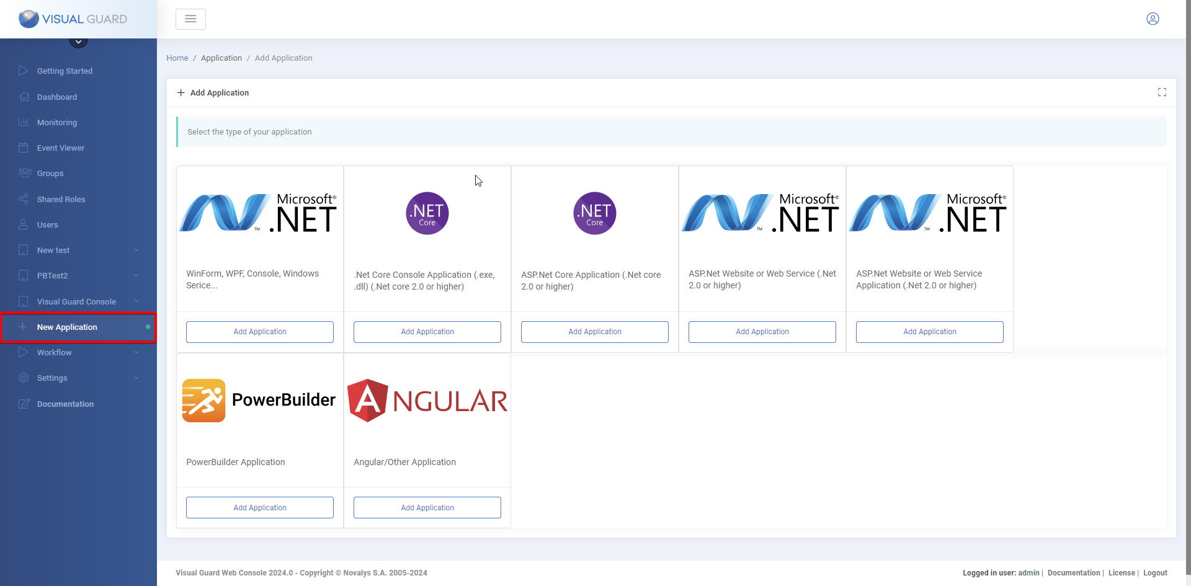Select the Users icon

pos(24,224)
